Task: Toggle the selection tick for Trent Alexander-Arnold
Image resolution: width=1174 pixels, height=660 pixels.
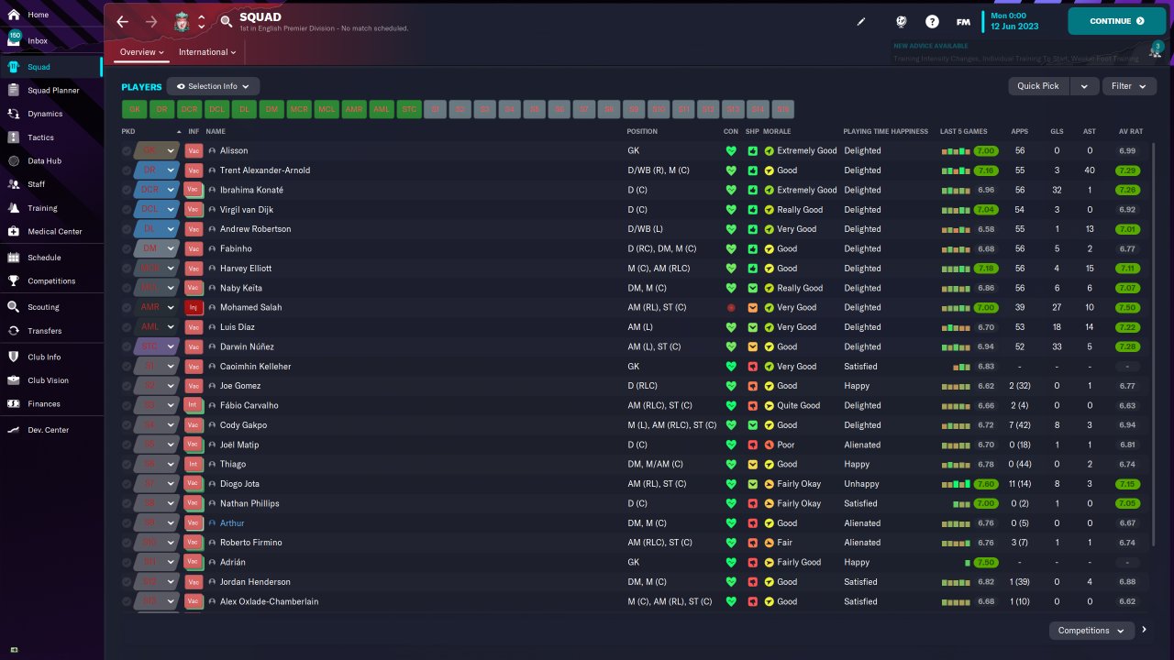Action: pos(127,170)
